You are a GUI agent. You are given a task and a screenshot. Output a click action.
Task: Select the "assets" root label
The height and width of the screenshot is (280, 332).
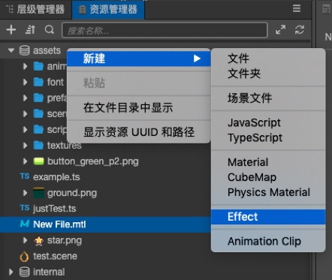[x=47, y=50]
